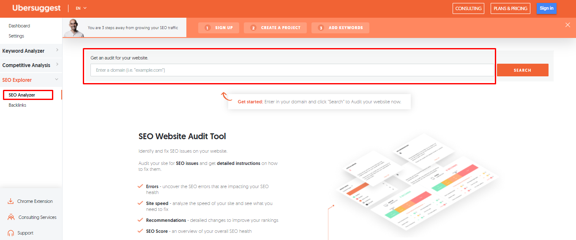Go to Dashboard in sidebar
Viewport: 576px width, 240px height.
coord(19,26)
